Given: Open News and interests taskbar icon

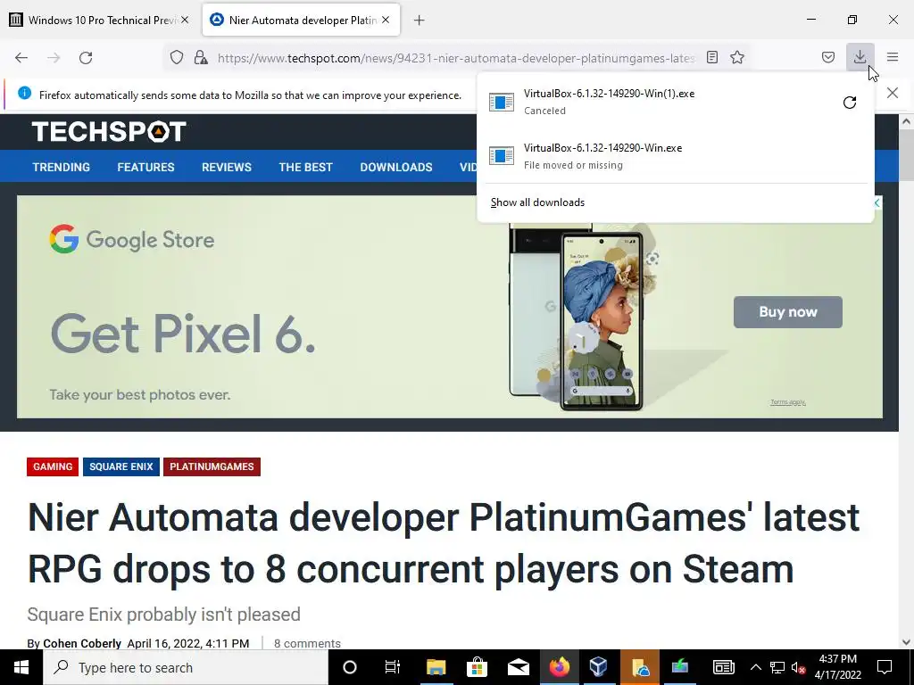Looking at the screenshot, I should point(723,667).
